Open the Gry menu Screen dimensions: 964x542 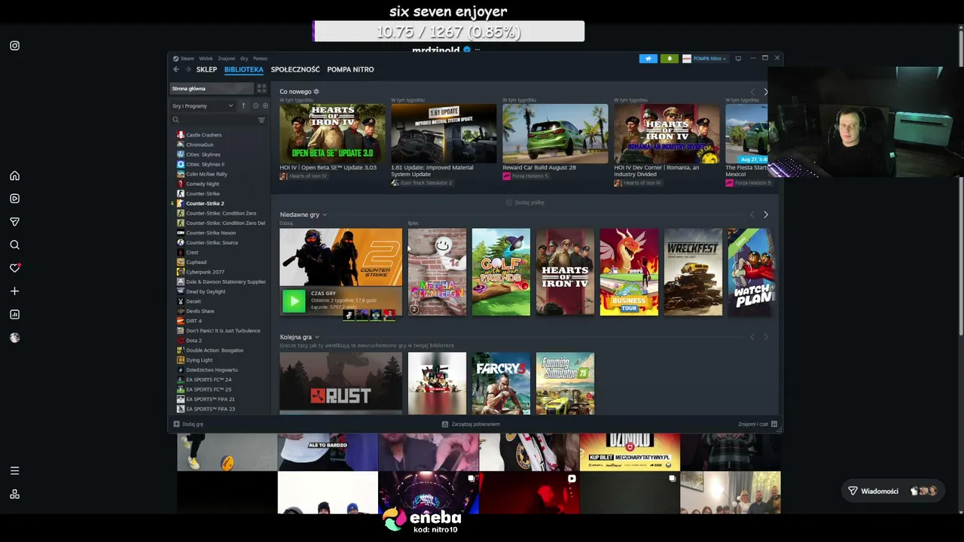244,58
